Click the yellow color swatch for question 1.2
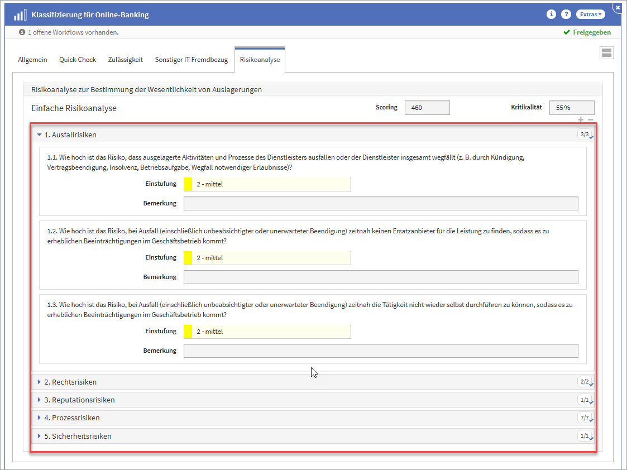Viewport: 627px width, 470px height. [x=188, y=258]
